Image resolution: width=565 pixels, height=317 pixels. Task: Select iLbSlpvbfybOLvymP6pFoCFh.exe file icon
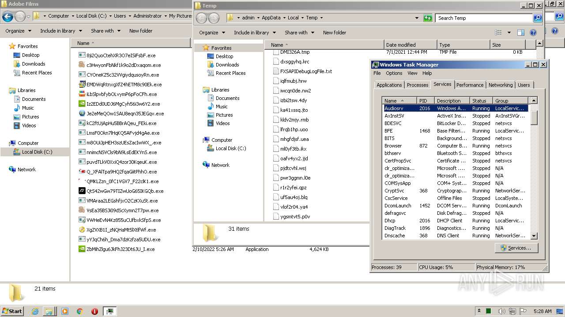pyautogui.click(x=82, y=94)
